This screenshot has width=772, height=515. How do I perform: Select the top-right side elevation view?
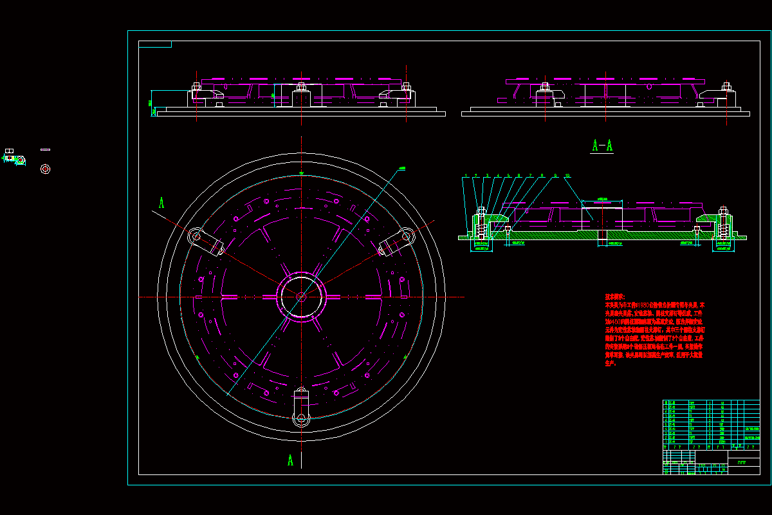coord(605,97)
